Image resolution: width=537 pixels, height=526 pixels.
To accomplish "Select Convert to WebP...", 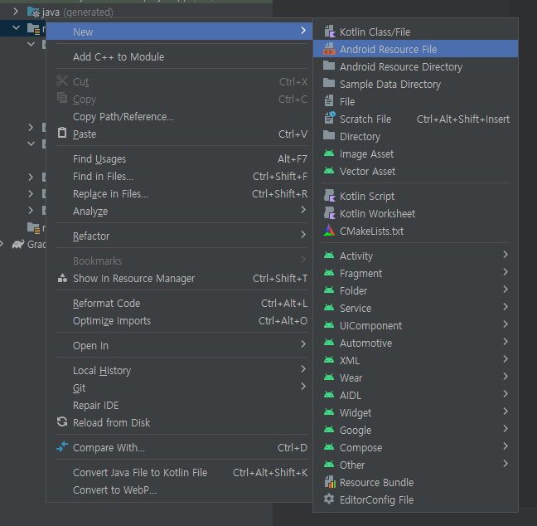I will pos(179,490).
